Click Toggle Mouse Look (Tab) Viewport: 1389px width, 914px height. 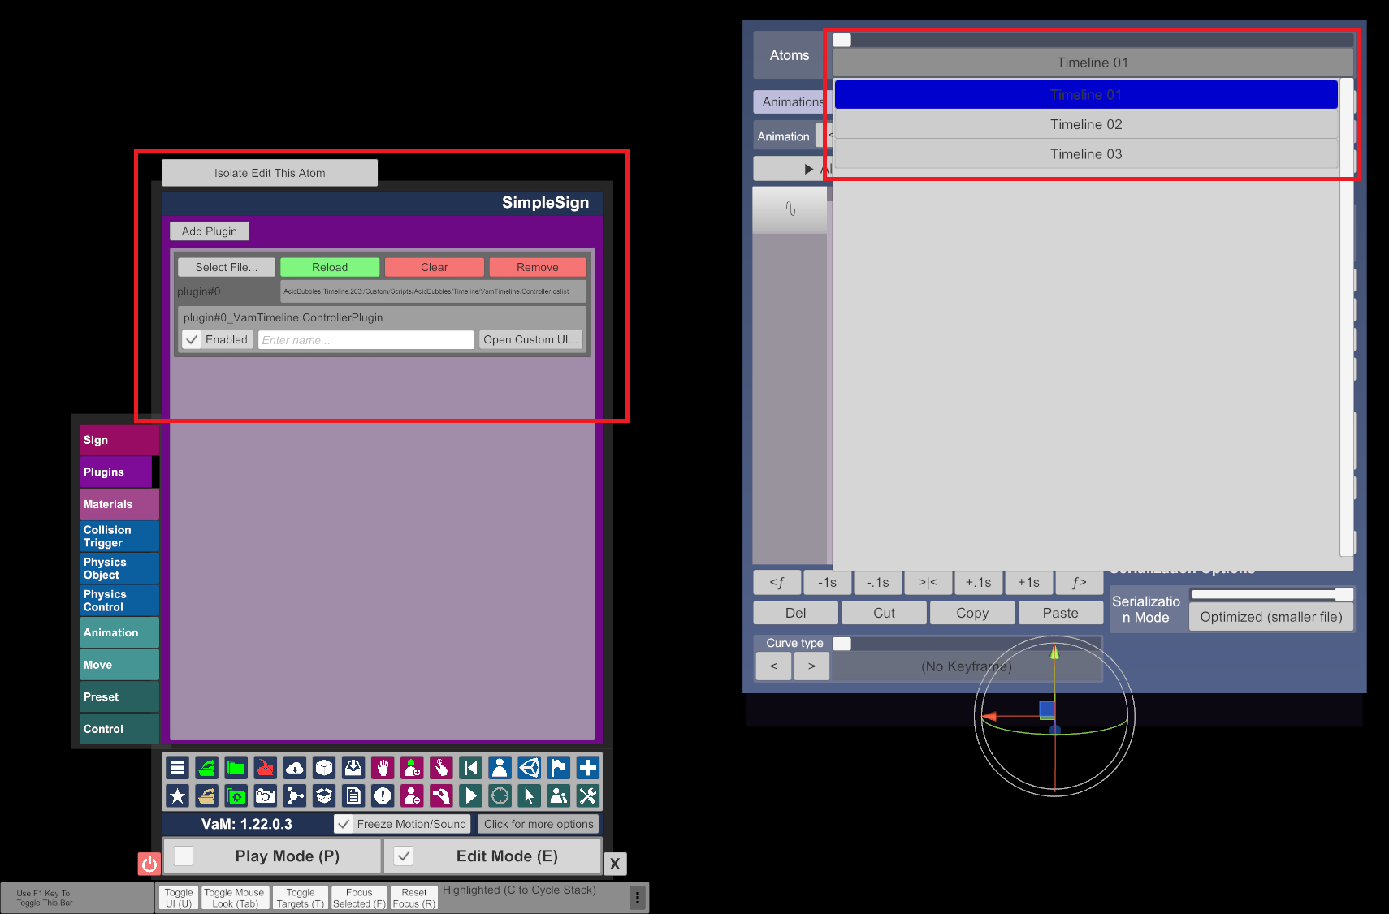234,898
